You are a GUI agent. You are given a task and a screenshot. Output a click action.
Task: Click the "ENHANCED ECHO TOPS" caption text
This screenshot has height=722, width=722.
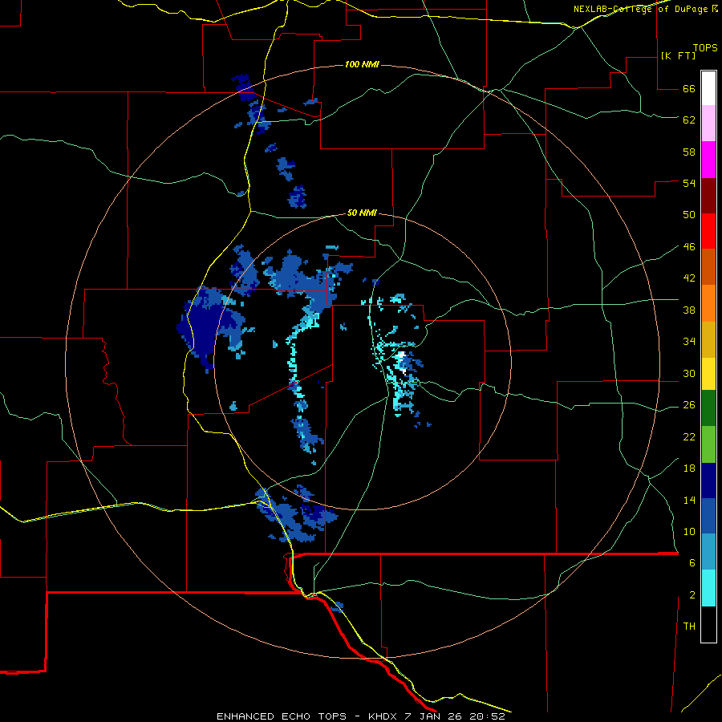pyautogui.click(x=282, y=716)
